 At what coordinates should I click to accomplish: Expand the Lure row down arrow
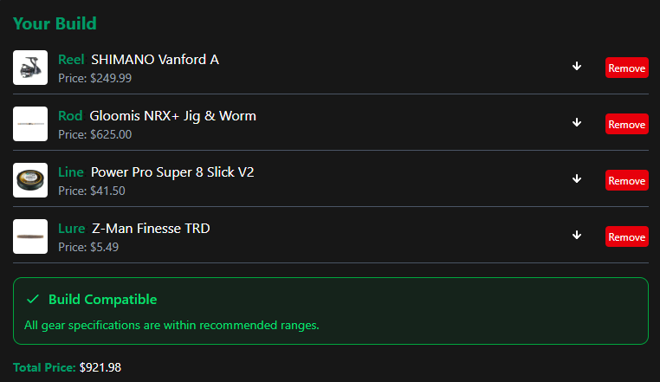point(577,236)
